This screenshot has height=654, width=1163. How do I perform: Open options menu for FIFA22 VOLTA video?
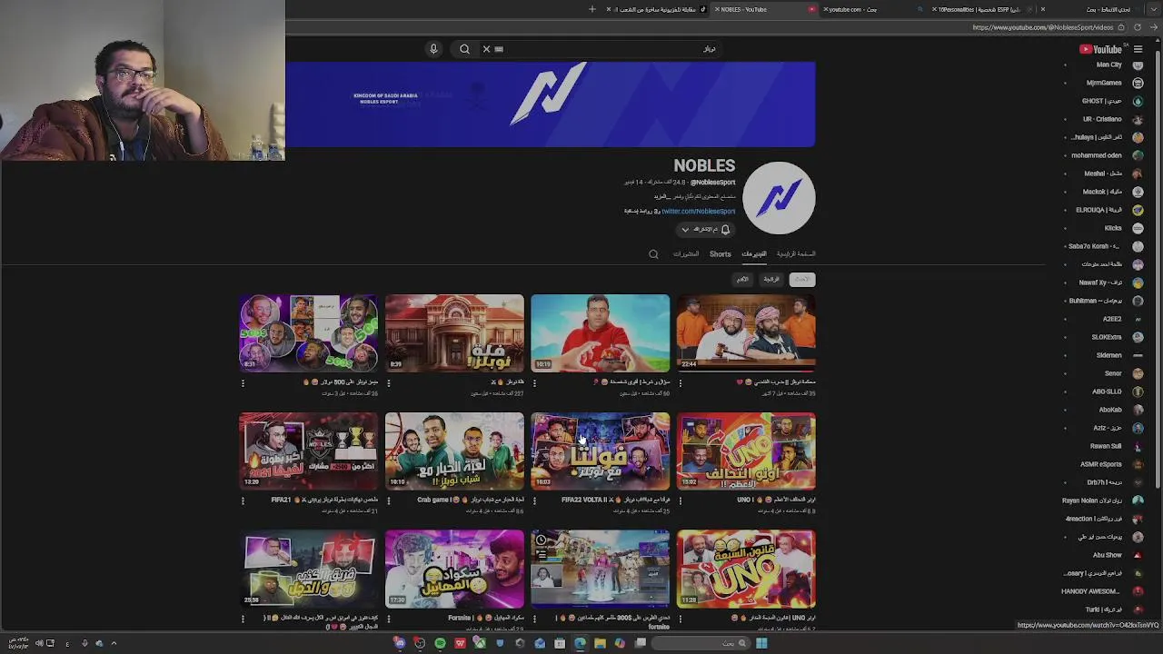pos(534,500)
